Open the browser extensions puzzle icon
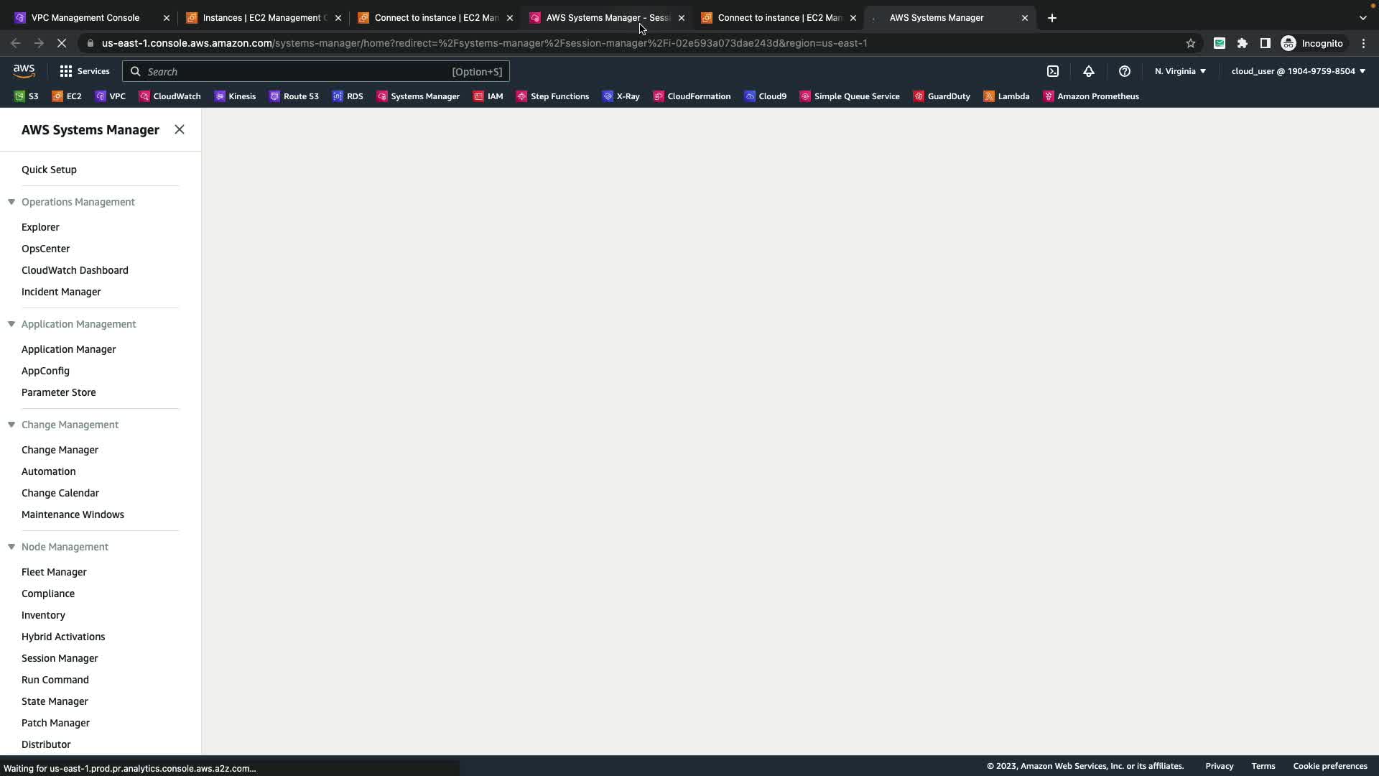 coord(1242,43)
